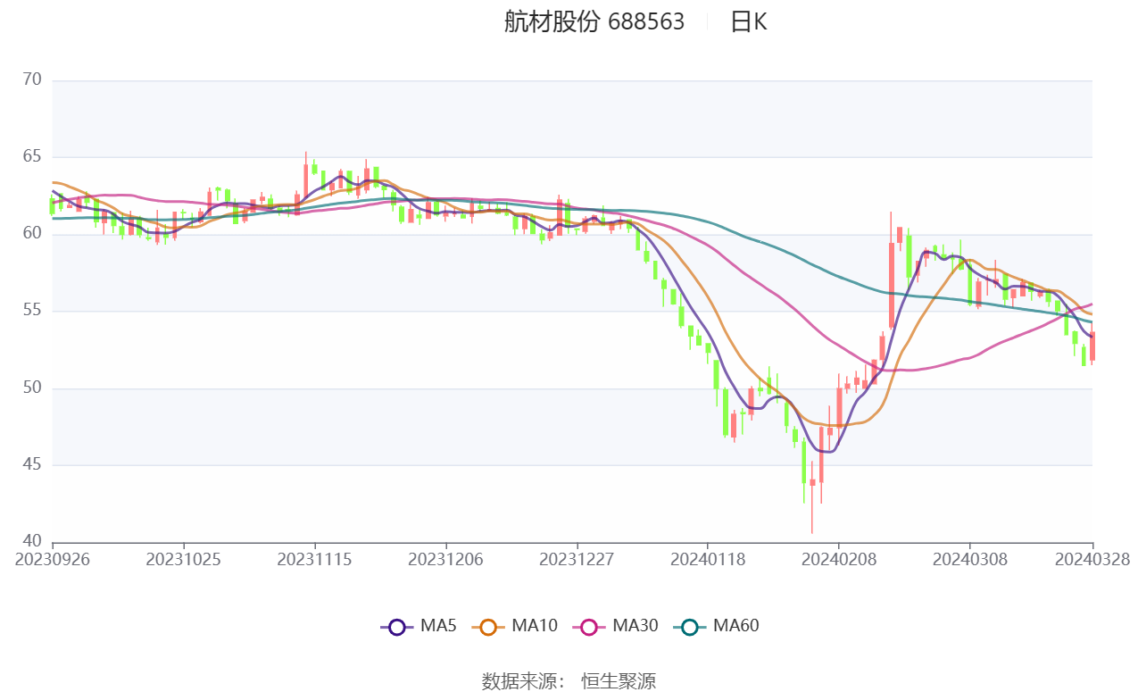The width and height of the screenshot is (1138, 692).
Task: Click the purple MA5 legend circle icon
Action: coord(397,627)
